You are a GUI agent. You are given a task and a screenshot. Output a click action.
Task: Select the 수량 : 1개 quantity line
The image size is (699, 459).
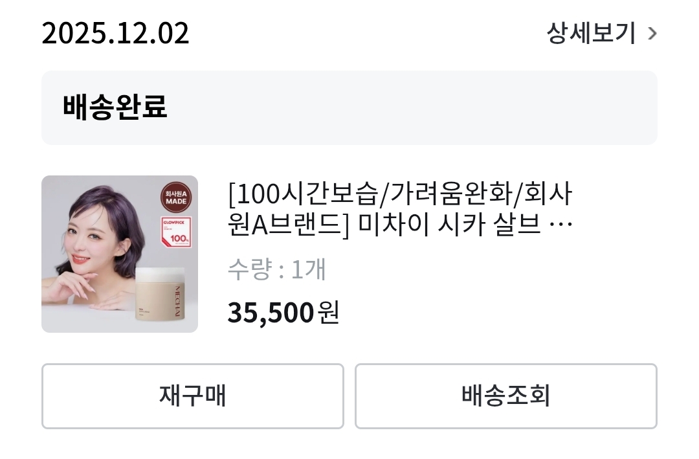pos(277,269)
